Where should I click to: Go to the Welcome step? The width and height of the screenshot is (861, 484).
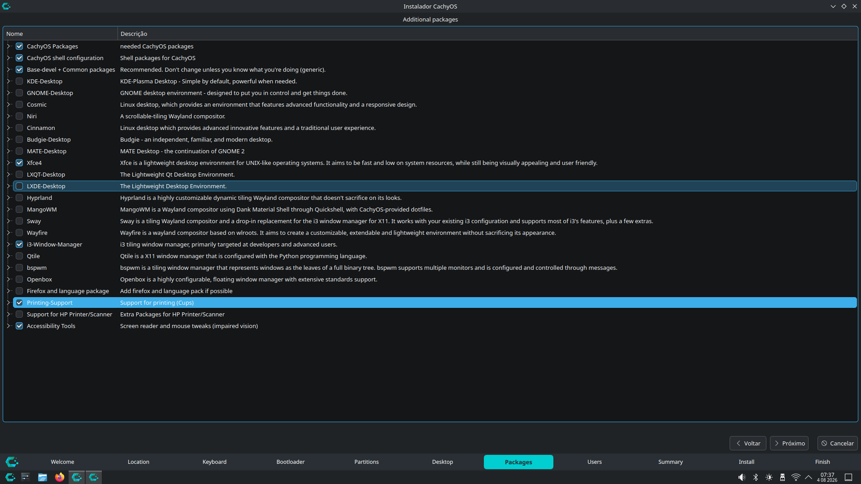62,462
